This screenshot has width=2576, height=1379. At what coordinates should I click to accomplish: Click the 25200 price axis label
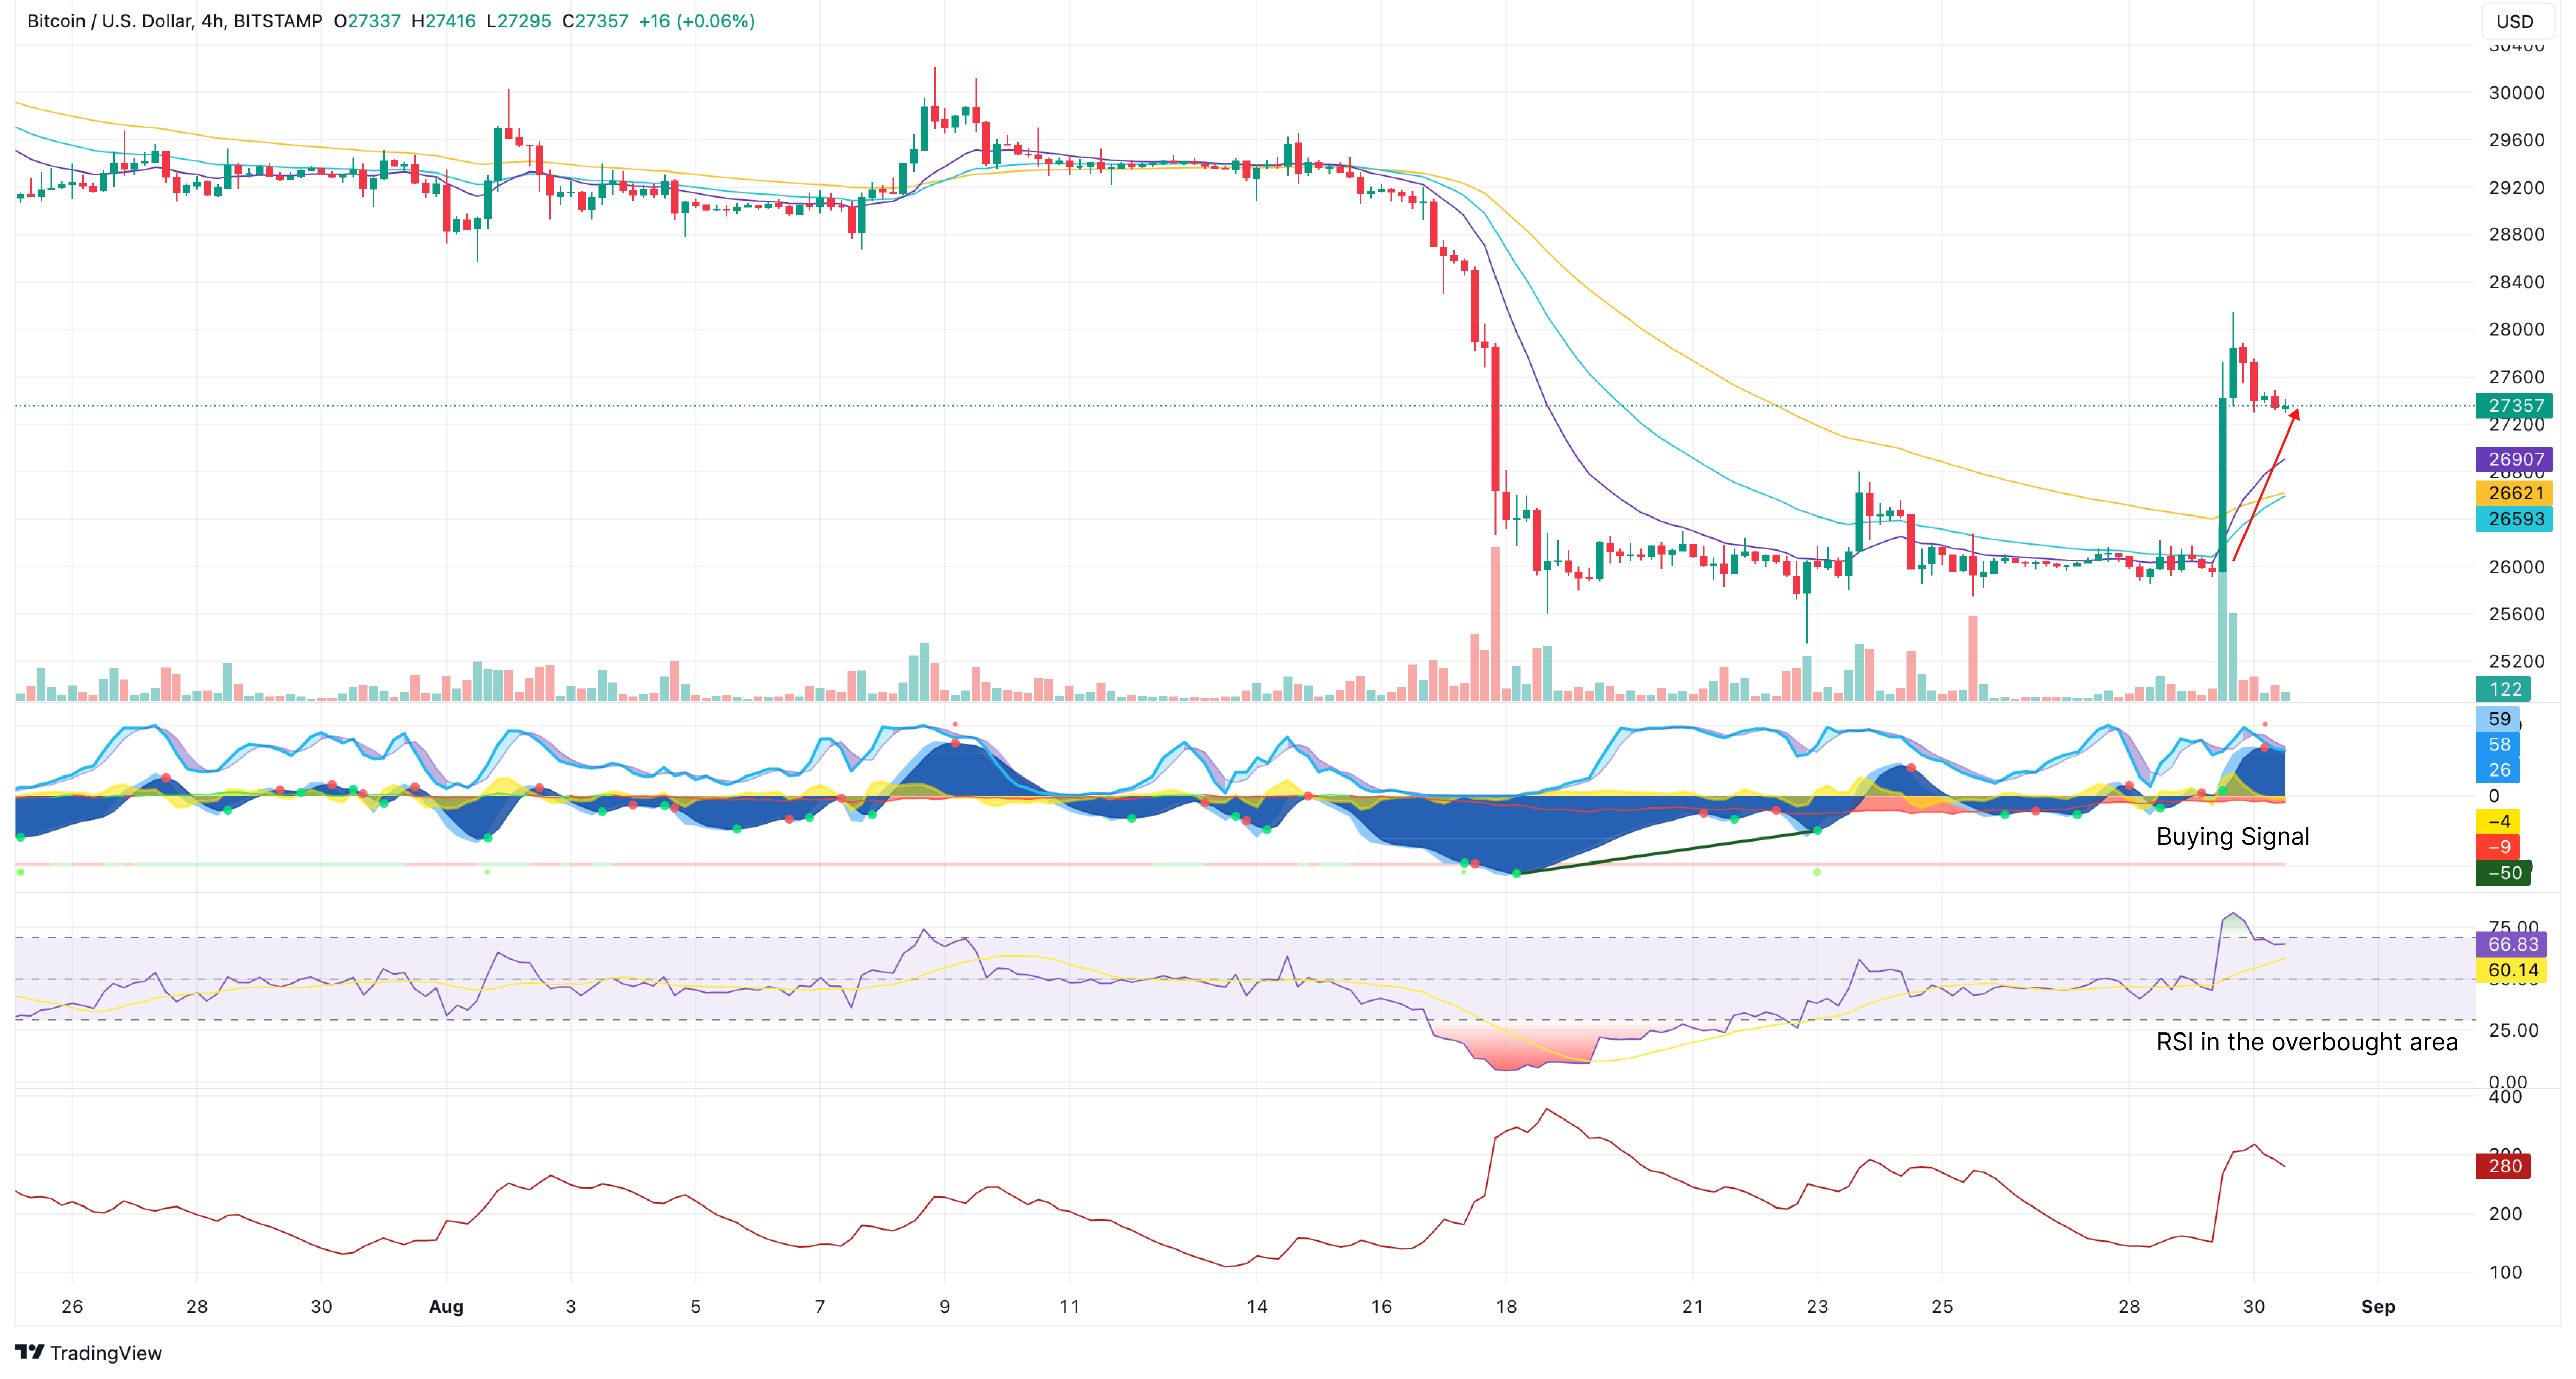click(x=2516, y=661)
